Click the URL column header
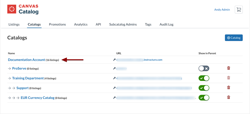Image resolution: width=250 pixels, height=114 pixels. pos(119,53)
